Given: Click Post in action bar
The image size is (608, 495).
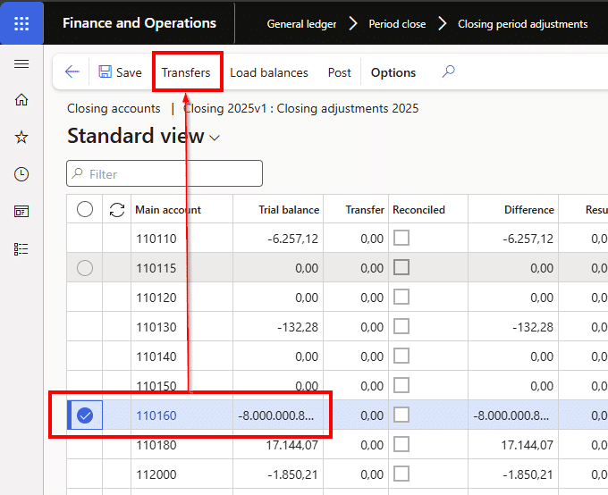Looking at the screenshot, I should click(339, 72).
